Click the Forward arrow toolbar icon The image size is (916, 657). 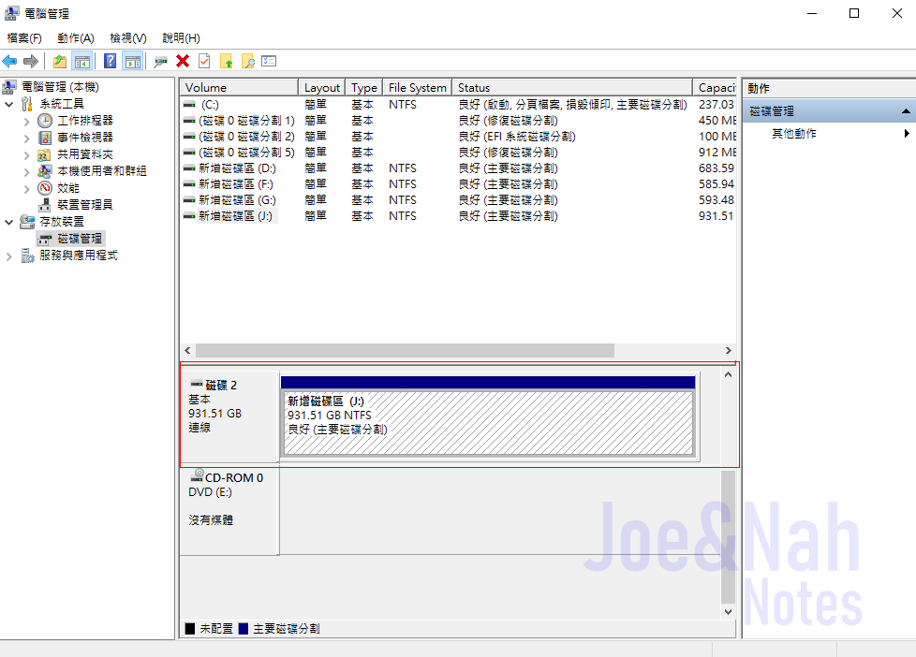(31, 61)
